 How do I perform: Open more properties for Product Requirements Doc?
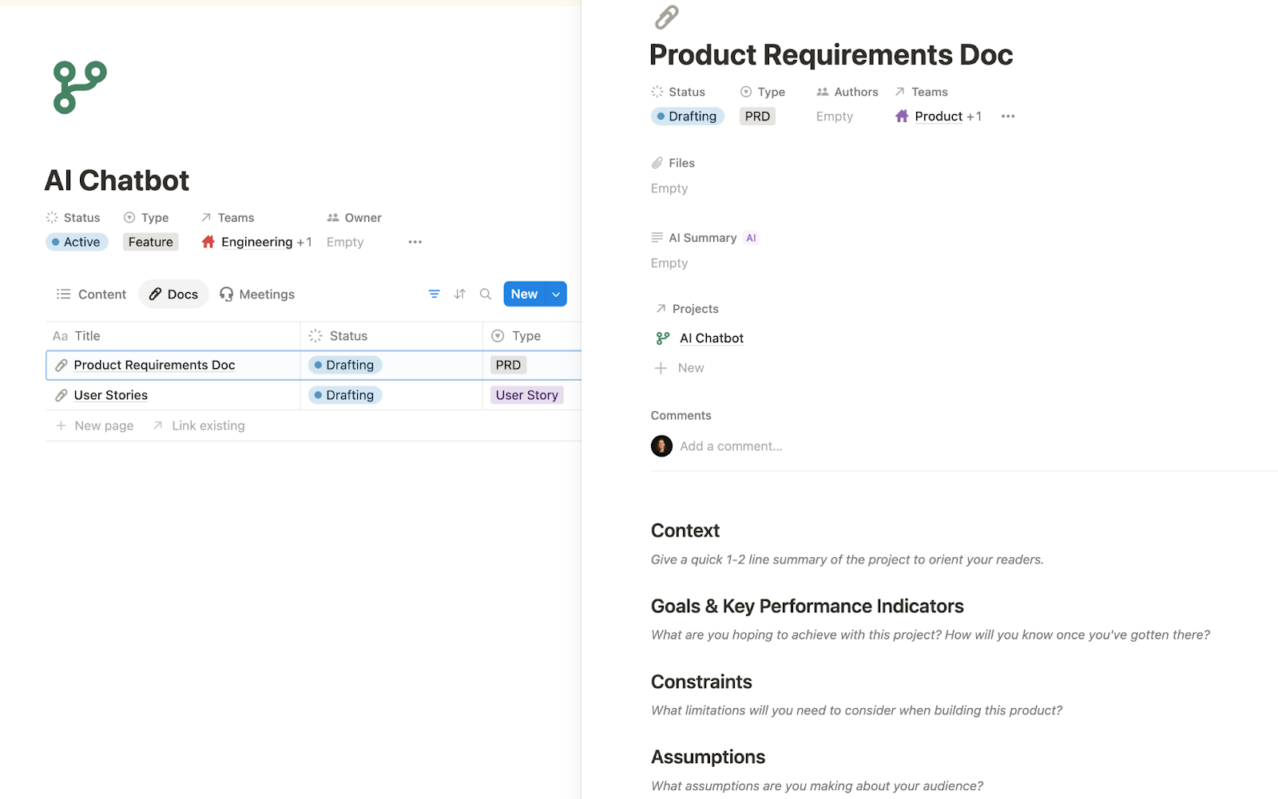click(1008, 117)
